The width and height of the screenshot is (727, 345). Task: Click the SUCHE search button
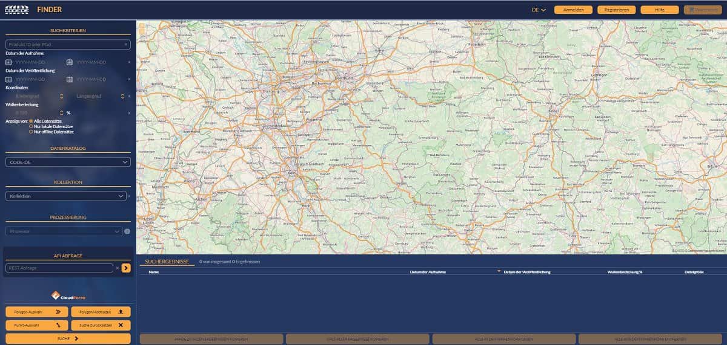[68, 338]
